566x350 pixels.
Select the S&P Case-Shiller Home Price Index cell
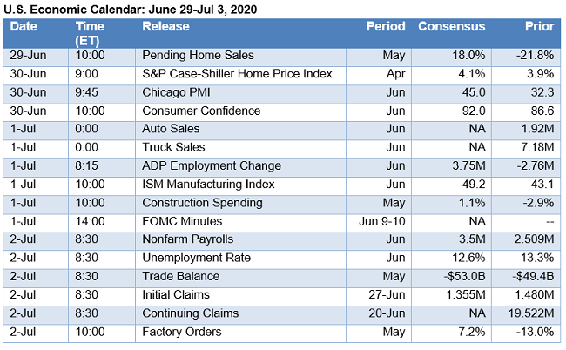[x=237, y=74]
